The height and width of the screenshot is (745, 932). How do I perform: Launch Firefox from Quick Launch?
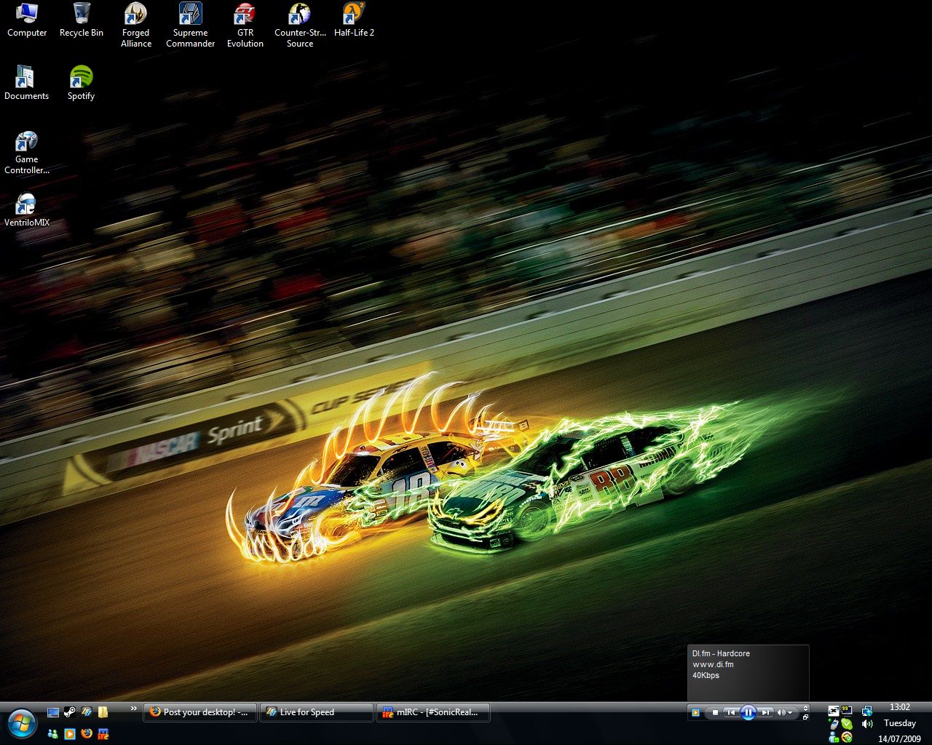click(x=87, y=733)
